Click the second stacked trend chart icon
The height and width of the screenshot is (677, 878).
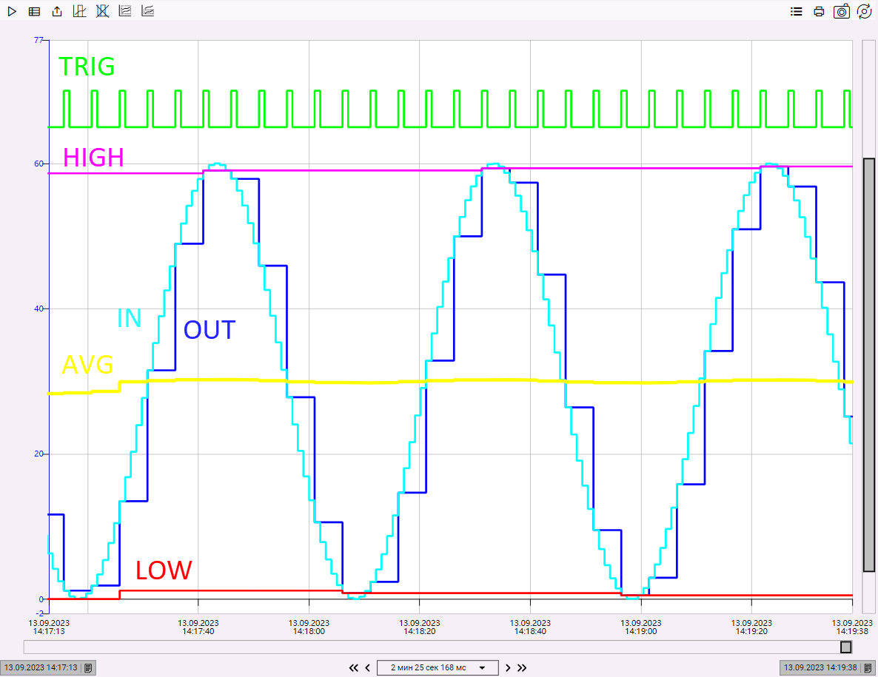(148, 12)
